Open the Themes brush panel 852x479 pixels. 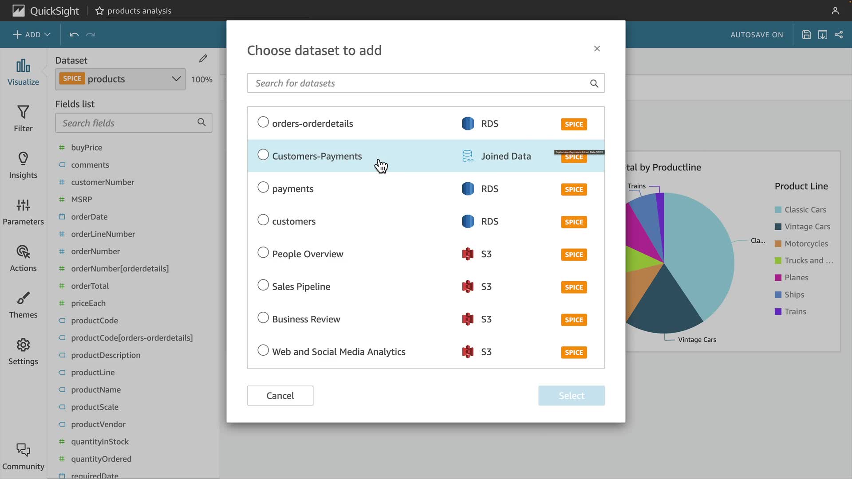pos(23,305)
